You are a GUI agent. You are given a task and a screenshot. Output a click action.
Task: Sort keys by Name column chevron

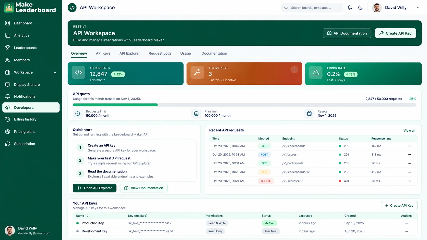(88, 216)
